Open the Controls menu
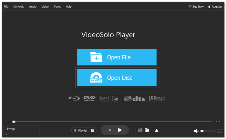 [19, 7]
